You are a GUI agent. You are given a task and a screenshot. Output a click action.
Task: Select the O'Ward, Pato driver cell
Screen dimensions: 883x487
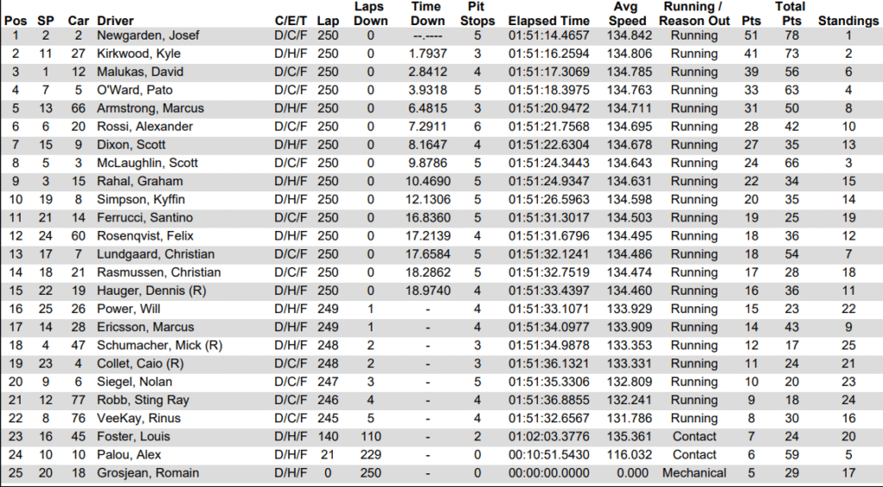(131, 90)
